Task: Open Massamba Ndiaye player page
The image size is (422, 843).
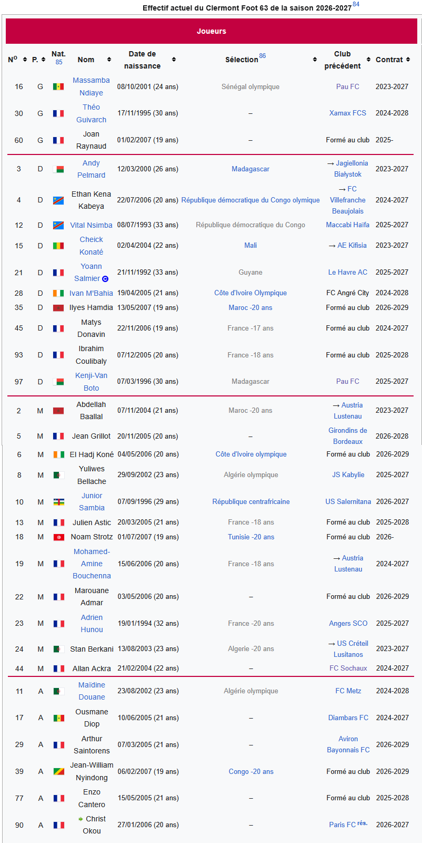Action: click(x=91, y=86)
